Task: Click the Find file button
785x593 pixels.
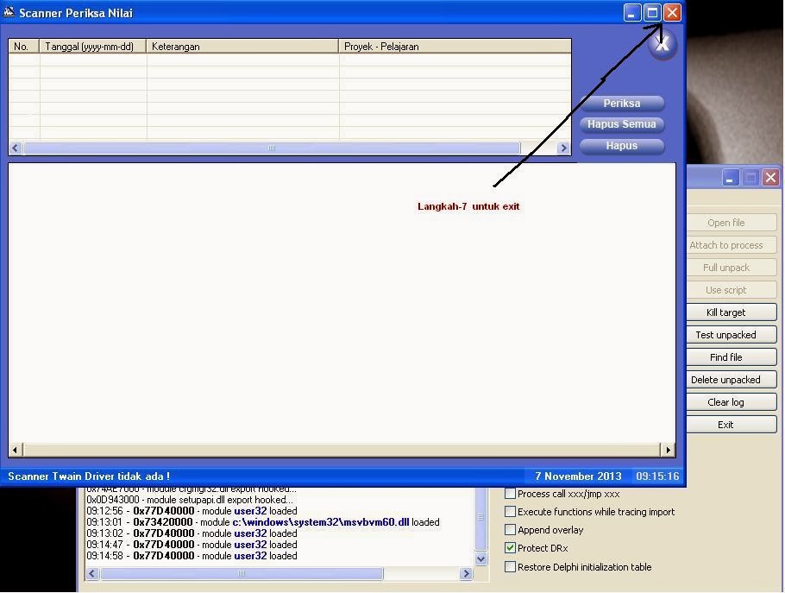Action: tap(731, 356)
